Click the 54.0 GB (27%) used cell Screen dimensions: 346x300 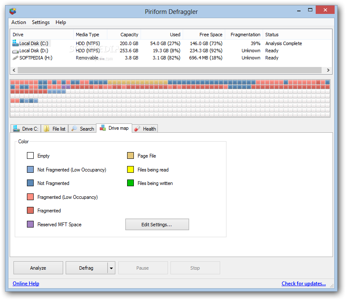[165, 43]
